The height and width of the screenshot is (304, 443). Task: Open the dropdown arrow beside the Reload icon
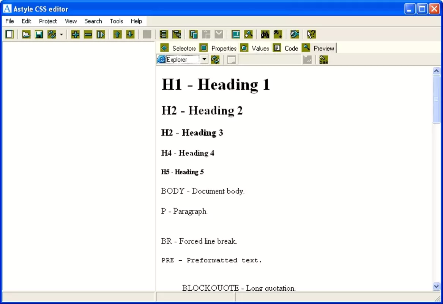click(x=61, y=35)
